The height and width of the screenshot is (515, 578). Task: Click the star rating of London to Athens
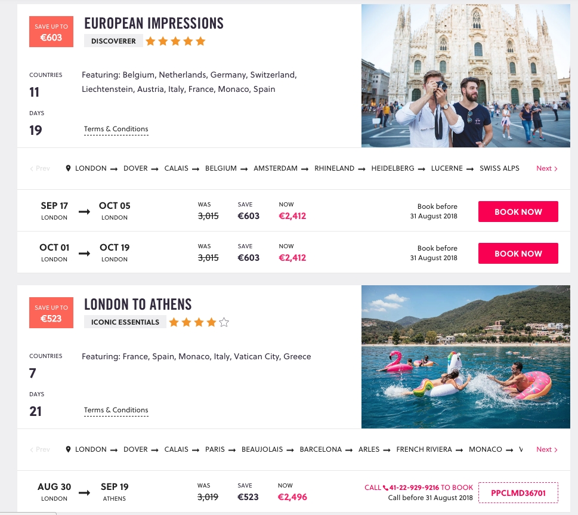(199, 322)
